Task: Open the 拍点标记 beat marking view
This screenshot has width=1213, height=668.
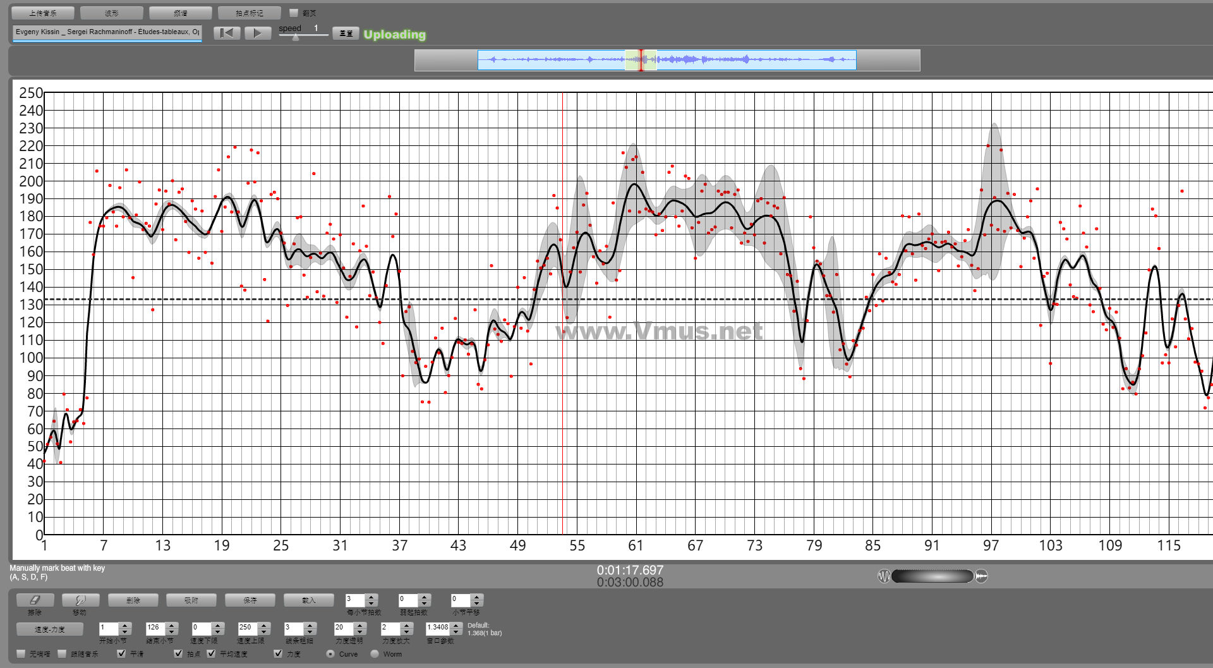Action: 250,13
